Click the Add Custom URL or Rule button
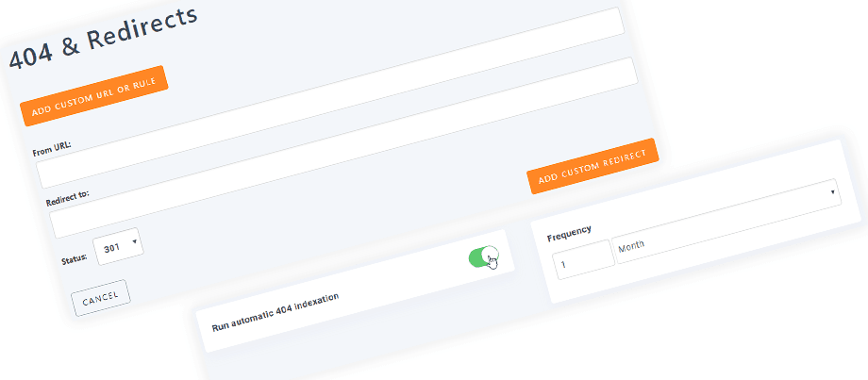The image size is (868, 380). (93, 95)
